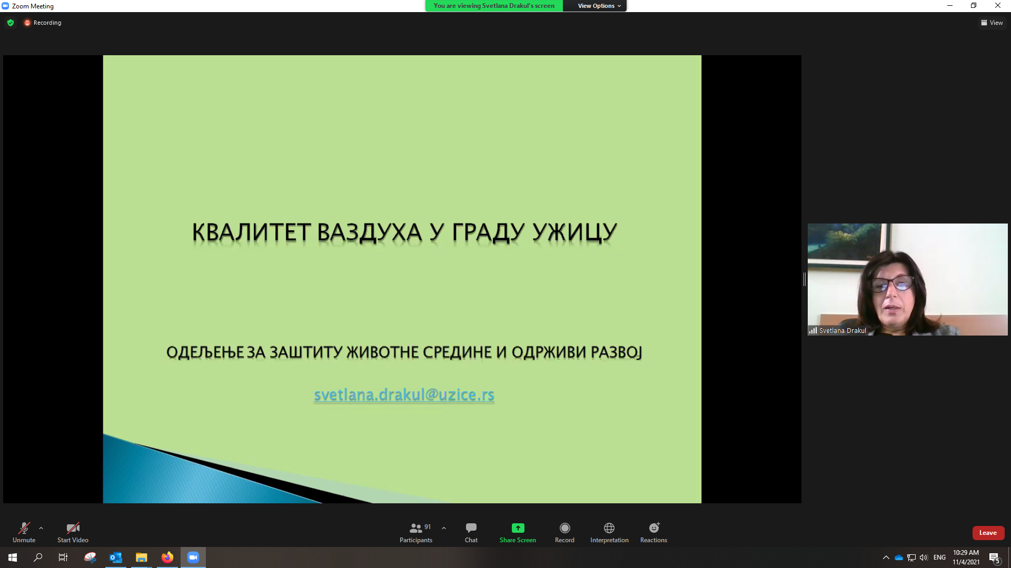The width and height of the screenshot is (1011, 568).
Task: Open Task View on taskbar
Action: click(63, 557)
